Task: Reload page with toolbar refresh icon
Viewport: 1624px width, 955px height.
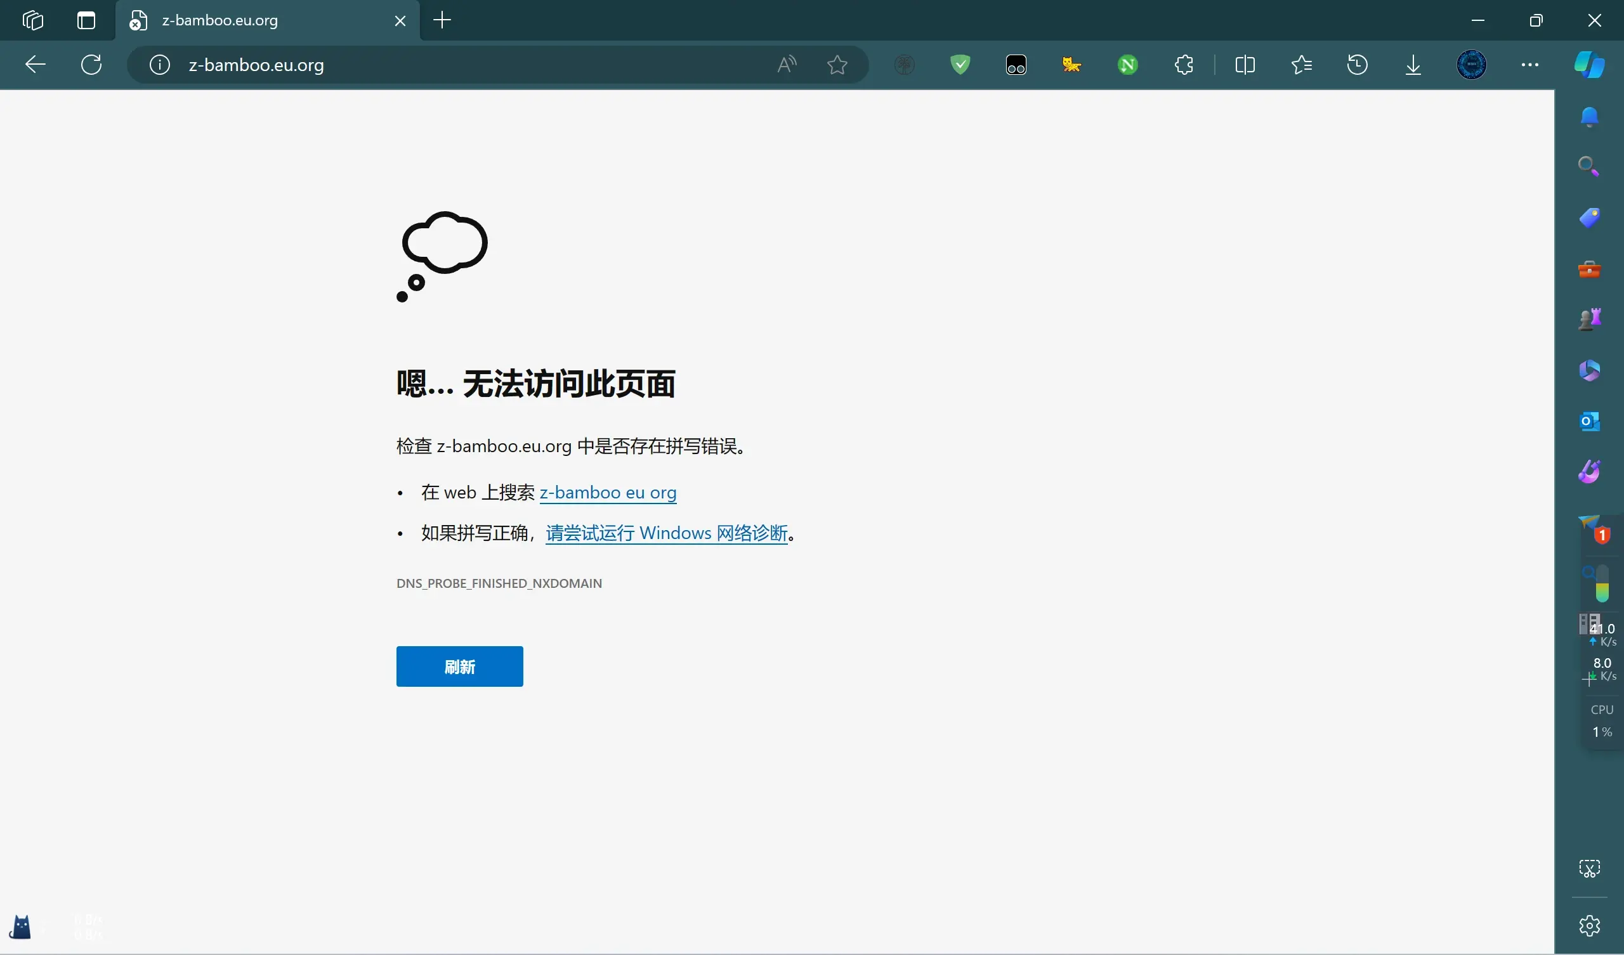Action: pyautogui.click(x=91, y=65)
